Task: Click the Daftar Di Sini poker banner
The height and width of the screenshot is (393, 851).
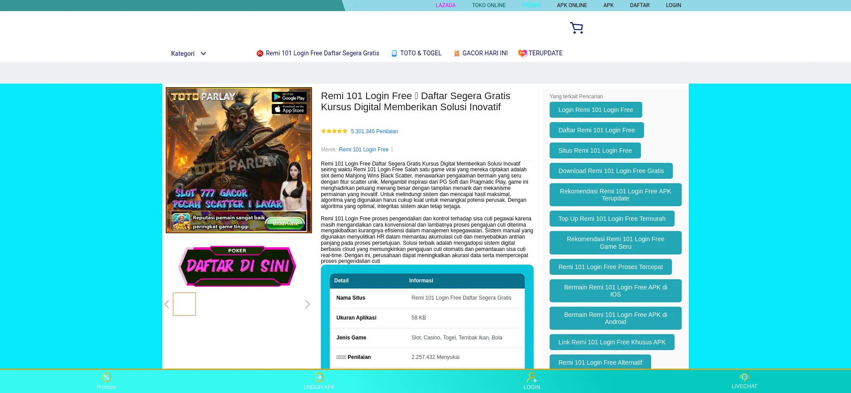Action: [237, 266]
